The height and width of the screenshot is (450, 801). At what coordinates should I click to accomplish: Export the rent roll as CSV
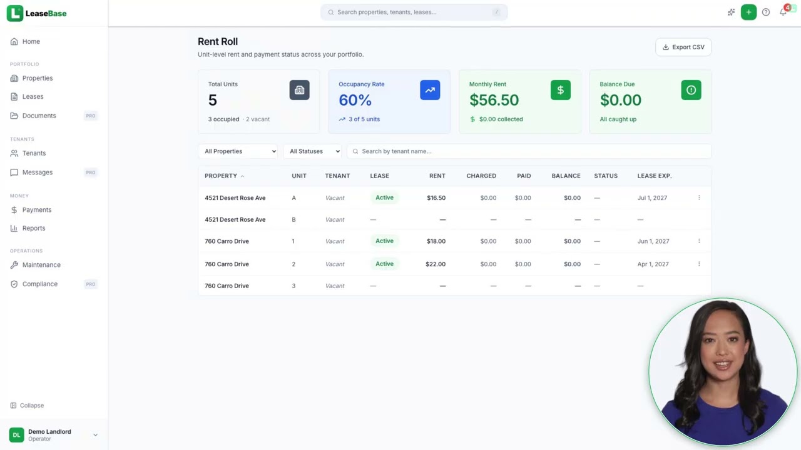pyautogui.click(x=683, y=47)
